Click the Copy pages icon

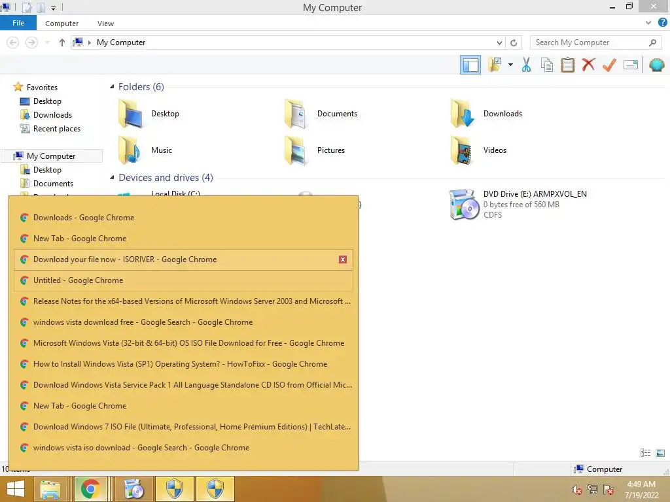547,65
